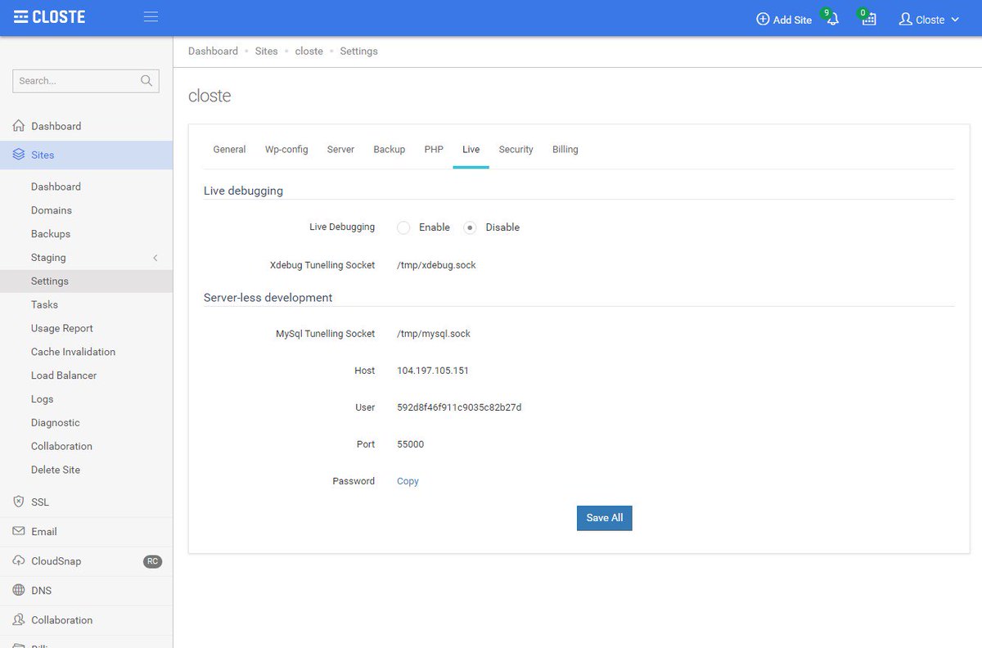Click the closte page title
The width and height of the screenshot is (982, 648).
click(x=209, y=96)
